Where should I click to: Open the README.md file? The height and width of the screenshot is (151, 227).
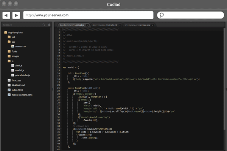(18, 85)
